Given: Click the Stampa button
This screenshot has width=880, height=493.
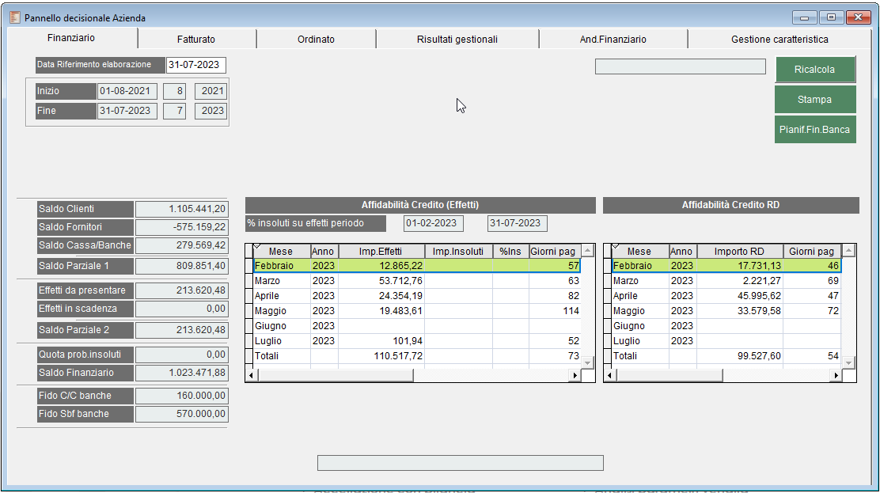Looking at the screenshot, I should [814, 100].
